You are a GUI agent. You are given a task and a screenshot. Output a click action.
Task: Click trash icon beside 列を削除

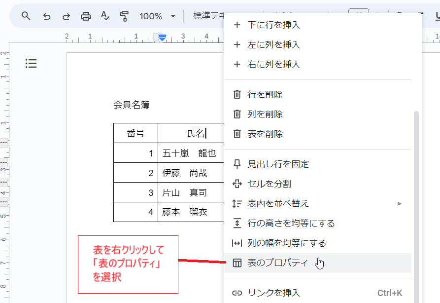(x=237, y=114)
